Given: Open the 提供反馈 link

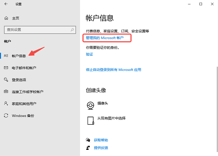Looking at the screenshot, I should click(101, 148).
